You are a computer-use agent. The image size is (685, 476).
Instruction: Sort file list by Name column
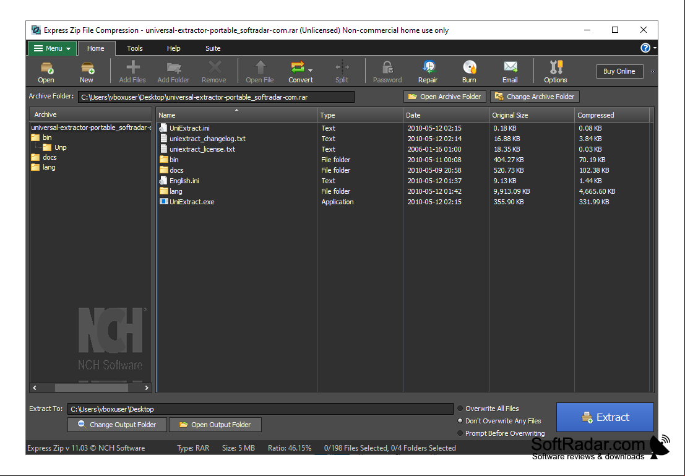click(x=236, y=115)
